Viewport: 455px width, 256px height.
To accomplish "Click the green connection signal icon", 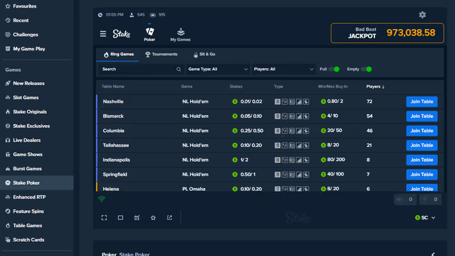I will [x=101, y=199].
